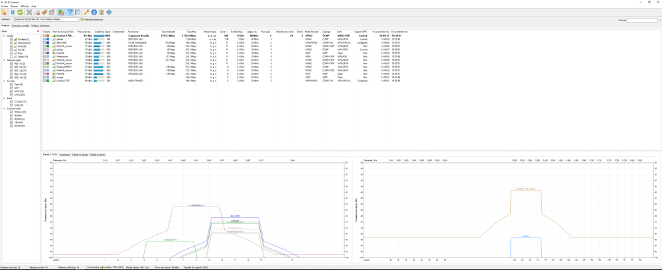The height and width of the screenshot is (270, 662).
Task: Click the blue question mark help icon
Action: (x=94, y=12)
